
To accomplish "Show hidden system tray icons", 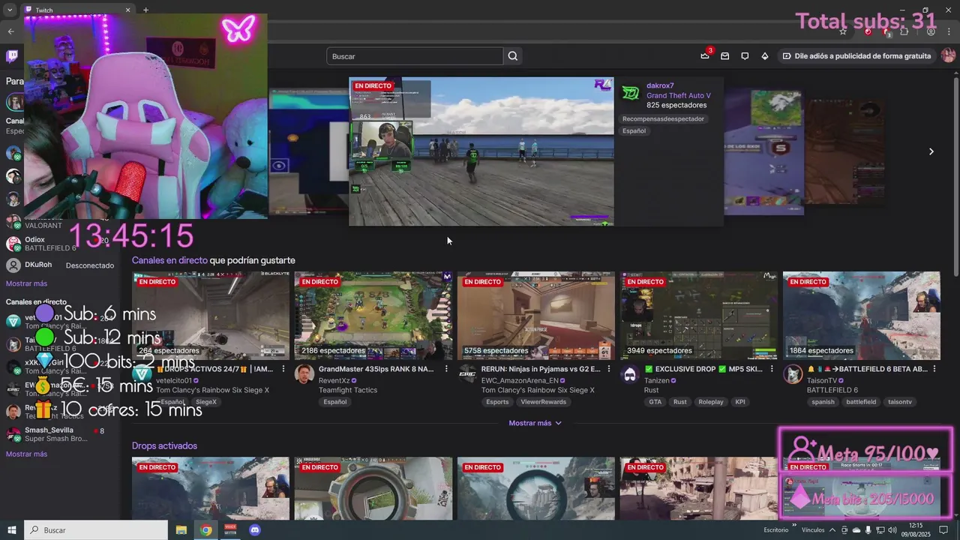I will pos(832,530).
